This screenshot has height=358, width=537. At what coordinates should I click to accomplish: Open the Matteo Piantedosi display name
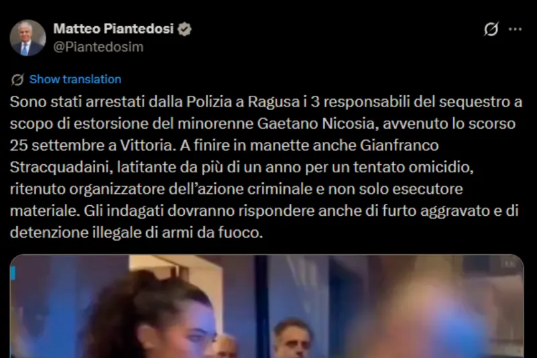113,29
